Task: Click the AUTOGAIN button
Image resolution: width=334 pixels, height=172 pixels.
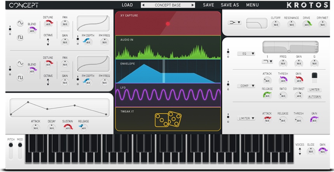Action: click(315, 97)
